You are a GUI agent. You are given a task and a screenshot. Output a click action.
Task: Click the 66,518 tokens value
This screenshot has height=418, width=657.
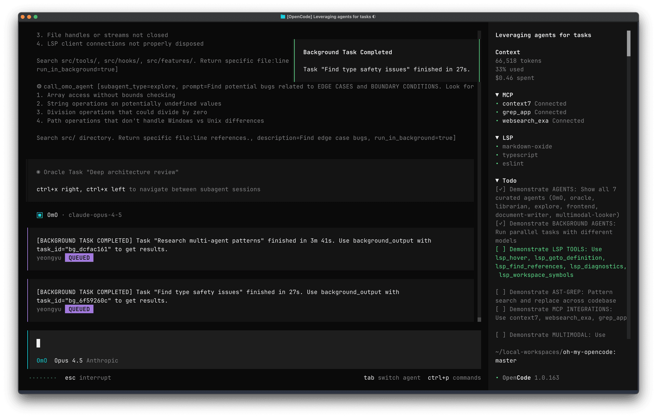[518, 61]
